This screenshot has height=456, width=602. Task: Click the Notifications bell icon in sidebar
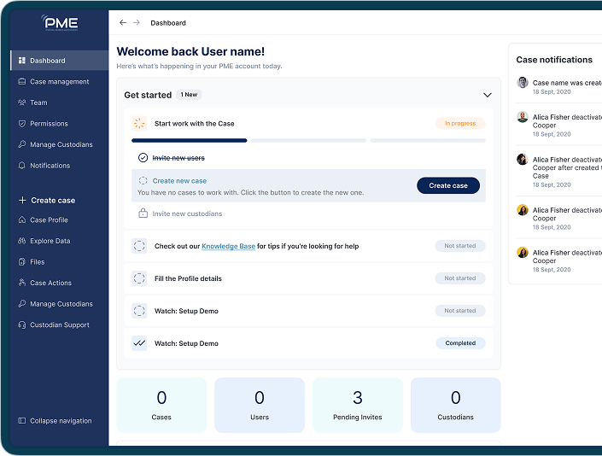point(22,166)
